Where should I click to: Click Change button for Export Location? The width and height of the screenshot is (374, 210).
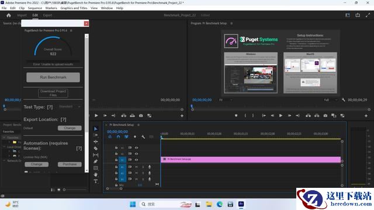(x=70, y=128)
